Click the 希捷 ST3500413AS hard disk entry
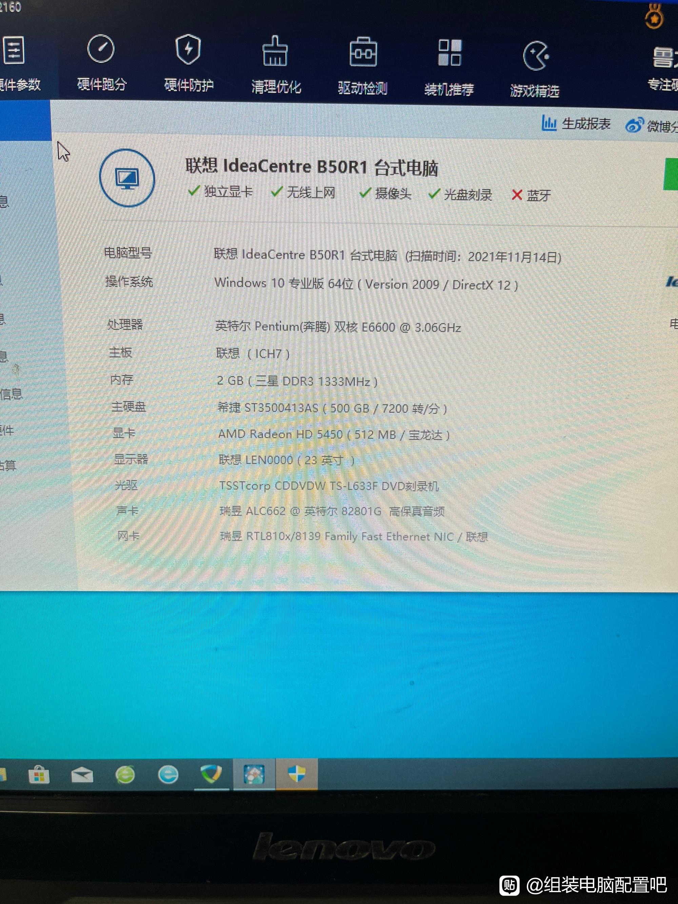Screen dimensions: 678x904 click(x=332, y=408)
